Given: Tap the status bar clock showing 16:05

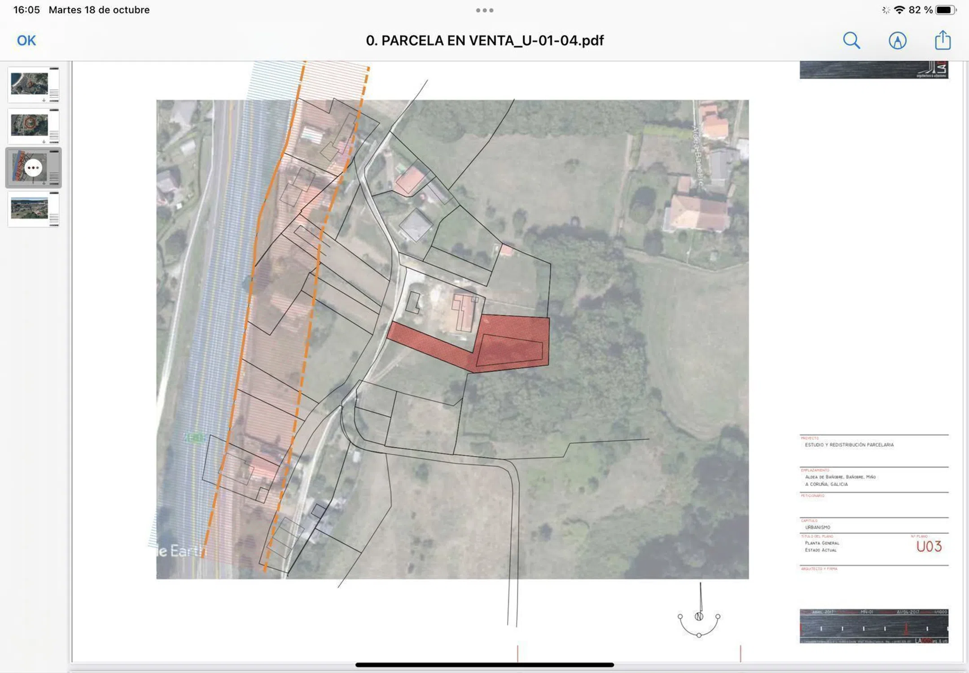Looking at the screenshot, I should (x=26, y=10).
